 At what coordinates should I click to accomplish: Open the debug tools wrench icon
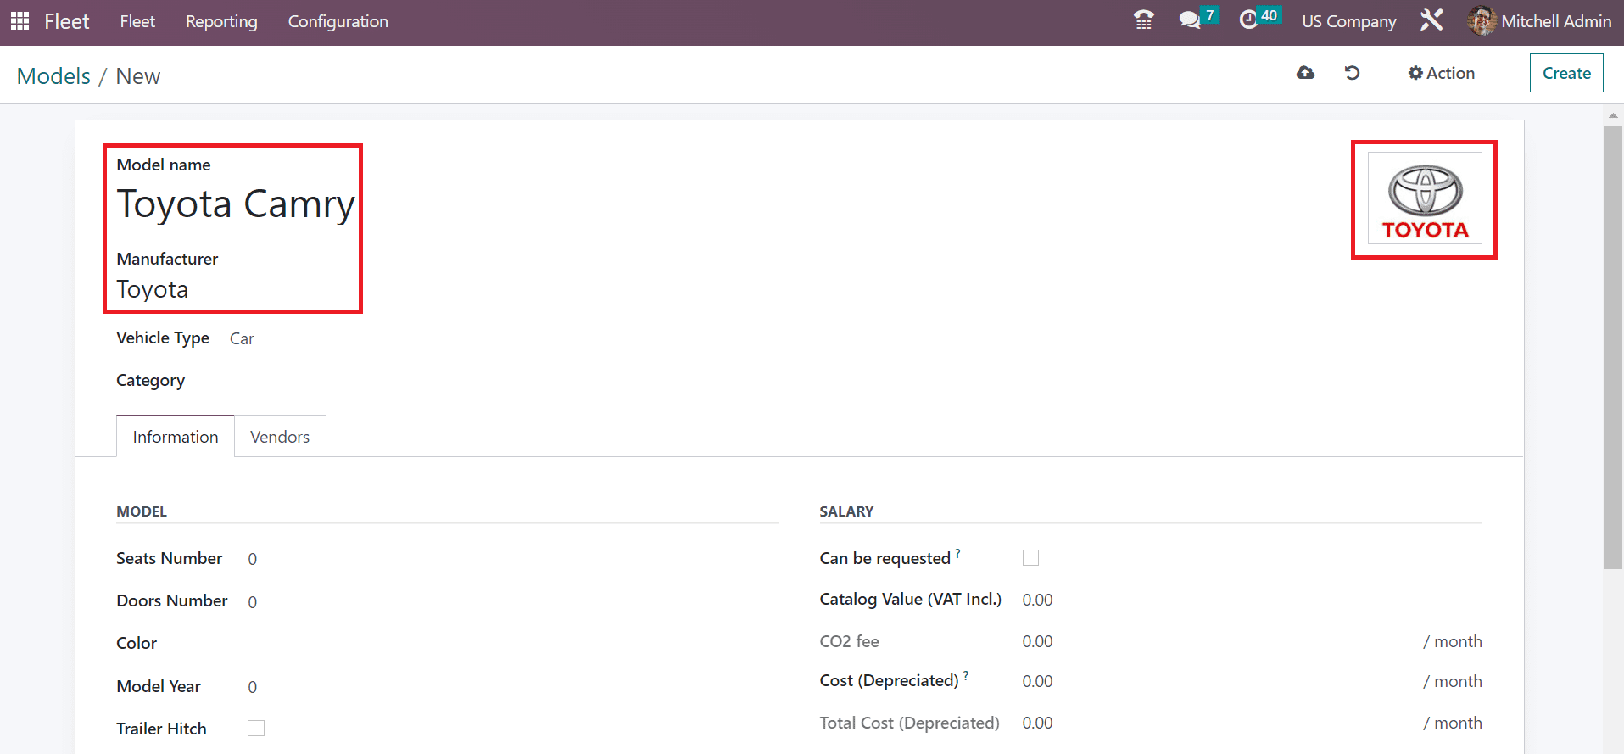pyautogui.click(x=1431, y=20)
